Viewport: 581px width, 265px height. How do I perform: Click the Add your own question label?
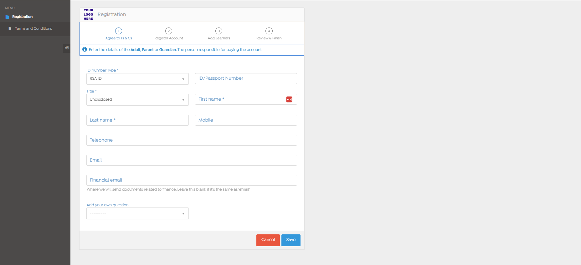coord(107,205)
